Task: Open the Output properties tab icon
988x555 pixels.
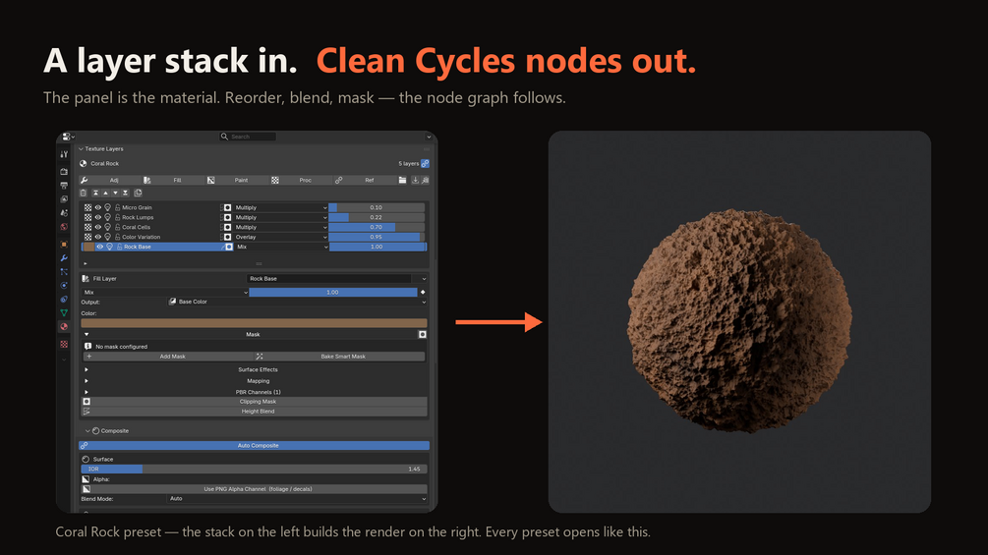Action: tap(64, 185)
